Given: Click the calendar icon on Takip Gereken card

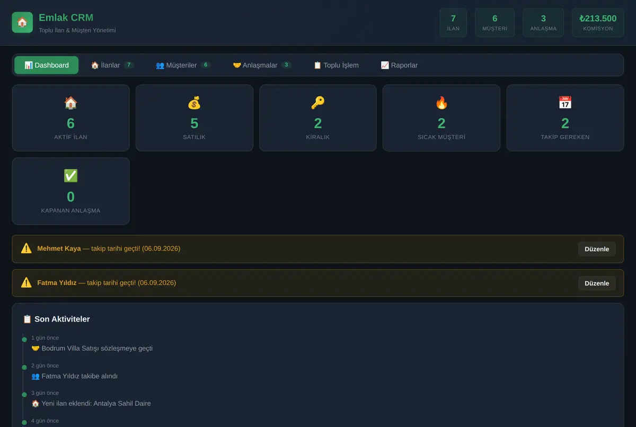Looking at the screenshot, I should 565,103.
